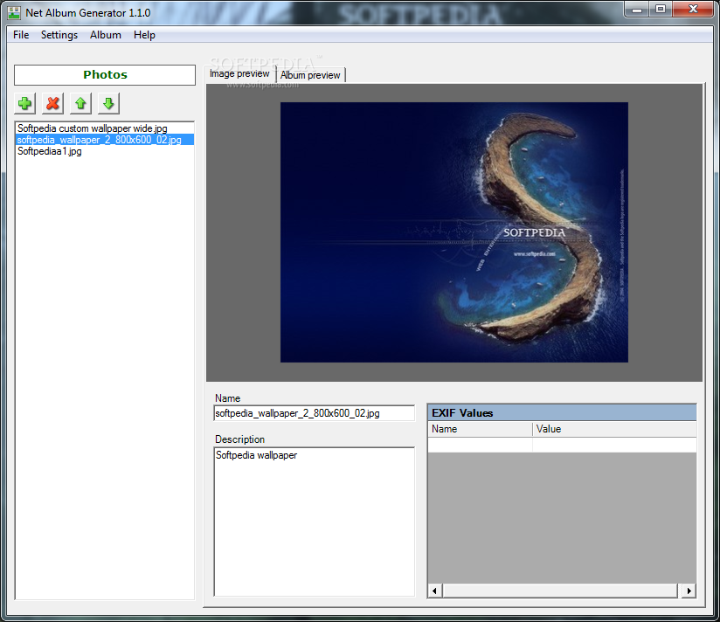Remove selected photo with red X icon
The width and height of the screenshot is (720, 622).
[52, 103]
